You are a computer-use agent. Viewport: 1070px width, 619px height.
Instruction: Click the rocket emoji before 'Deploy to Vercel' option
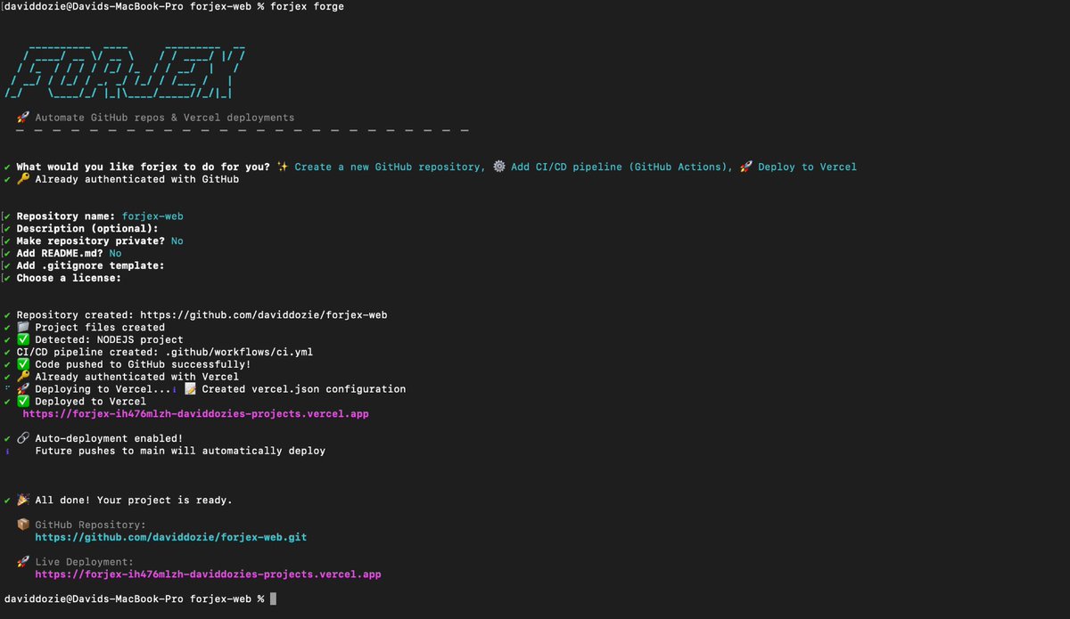click(x=746, y=167)
